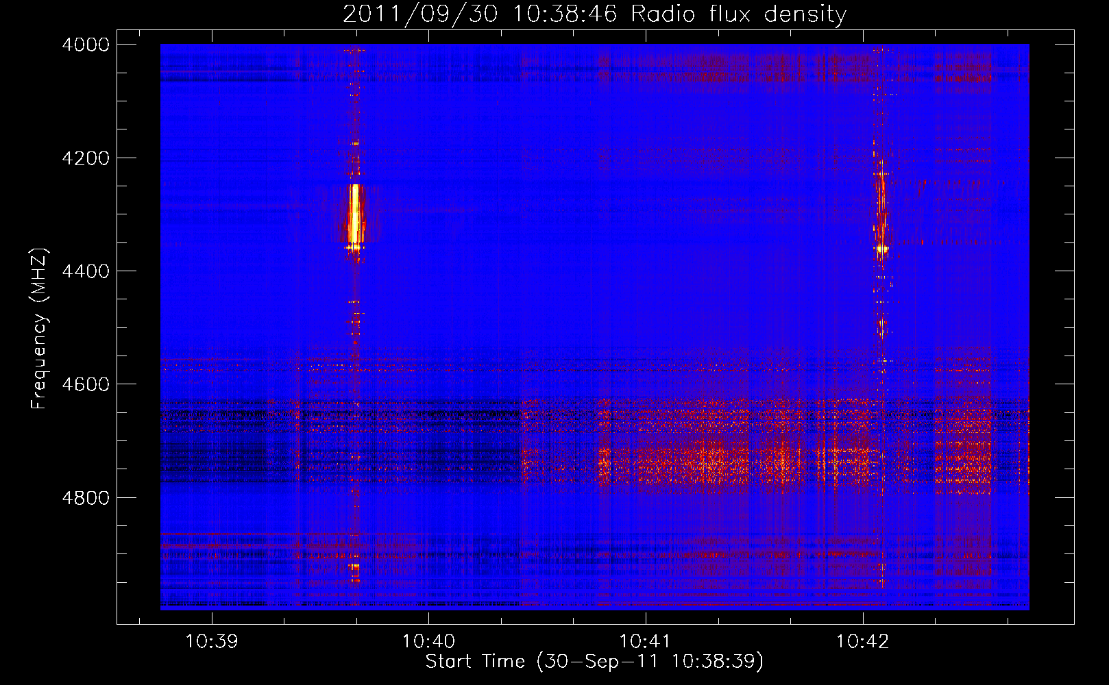
Task: Click the 4800 frequency axis label
Action: 86,498
